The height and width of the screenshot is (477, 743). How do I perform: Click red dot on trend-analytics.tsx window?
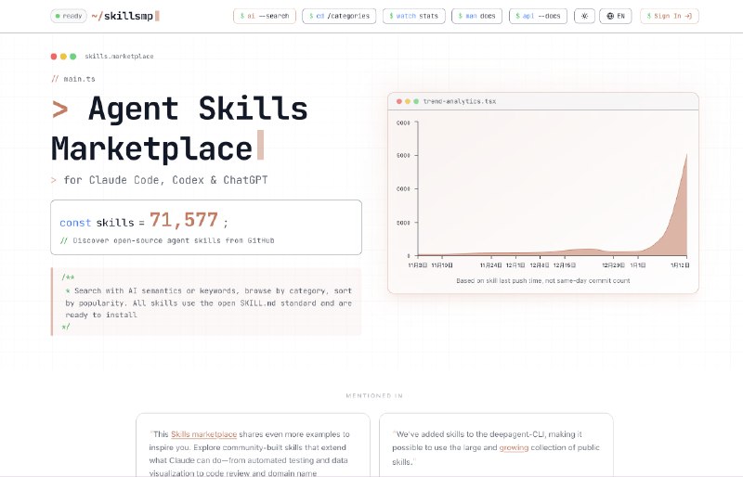(x=398, y=101)
